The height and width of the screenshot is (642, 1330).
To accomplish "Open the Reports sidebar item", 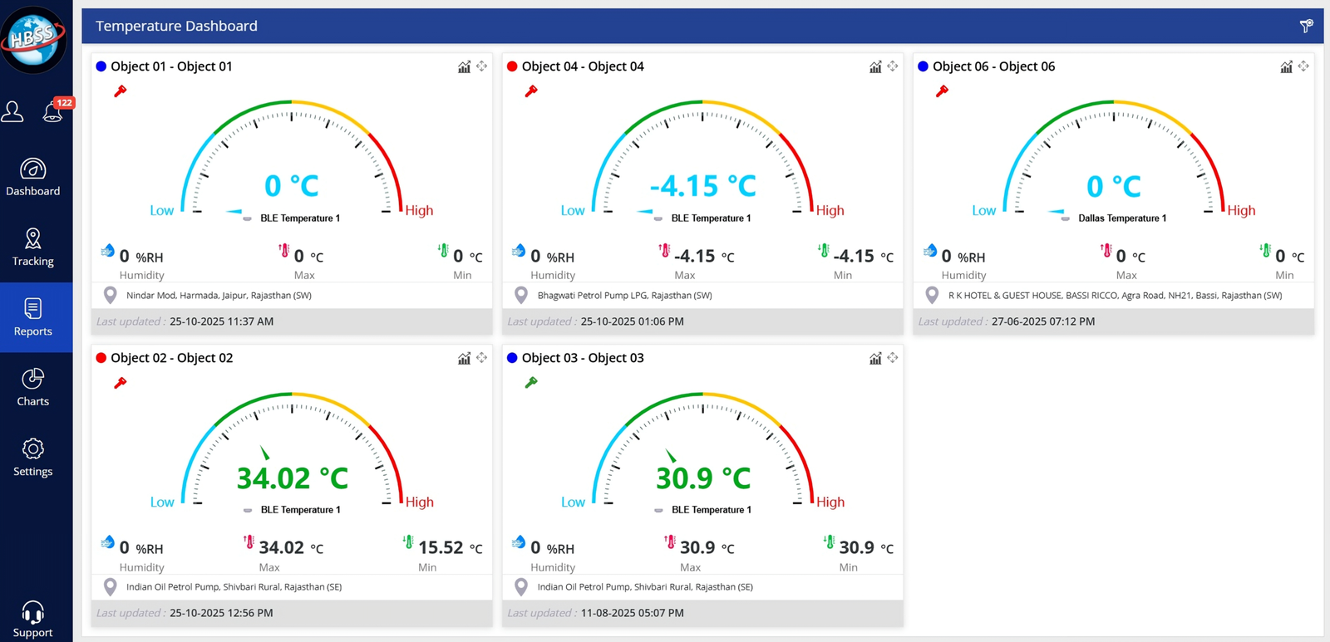I will point(33,317).
